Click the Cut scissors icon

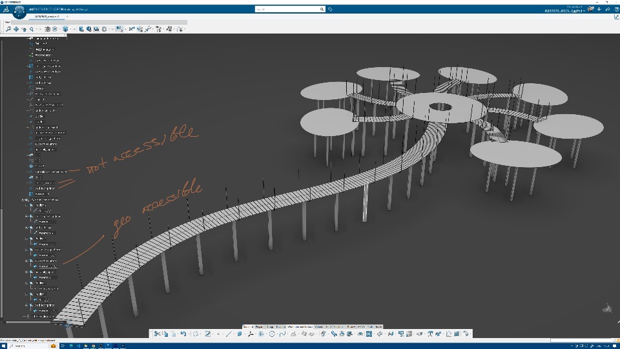[158, 334]
